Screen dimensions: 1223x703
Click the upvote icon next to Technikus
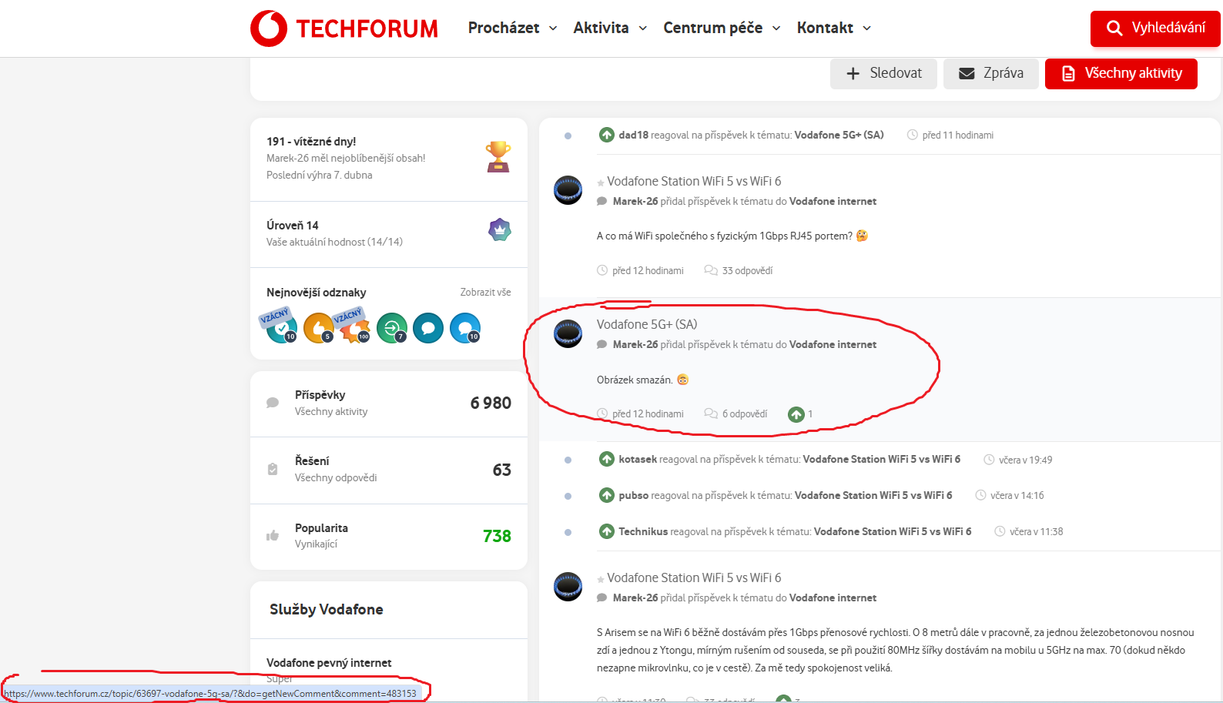pyautogui.click(x=607, y=531)
